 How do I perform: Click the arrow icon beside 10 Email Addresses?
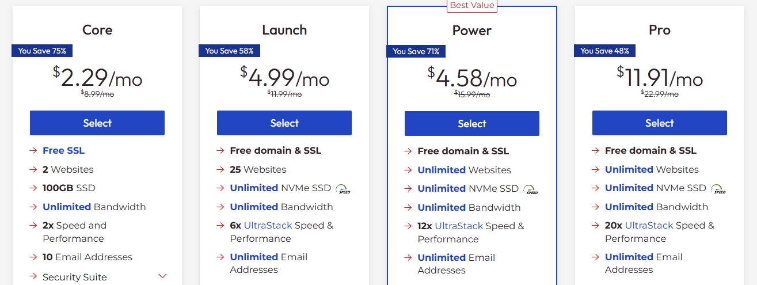[x=33, y=257]
